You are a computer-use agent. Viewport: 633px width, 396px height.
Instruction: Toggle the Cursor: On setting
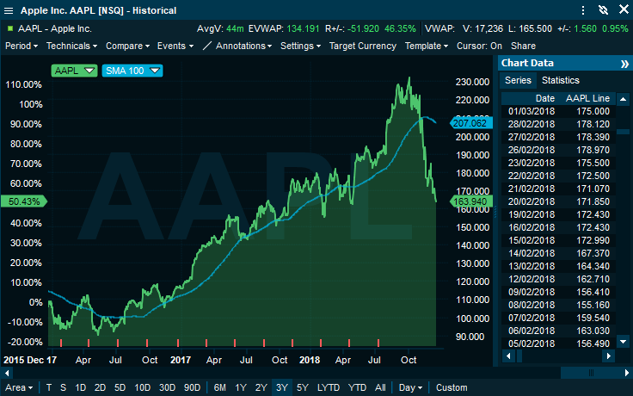tap(479, 46)
